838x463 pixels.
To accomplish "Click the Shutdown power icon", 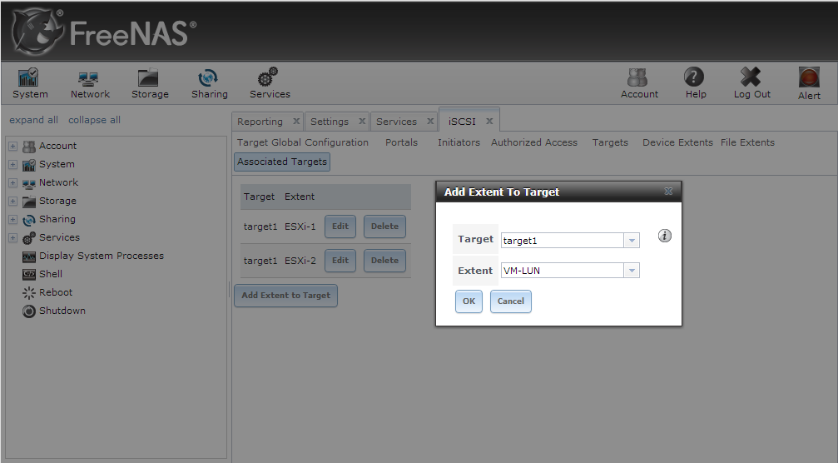I will pos(29,311).
